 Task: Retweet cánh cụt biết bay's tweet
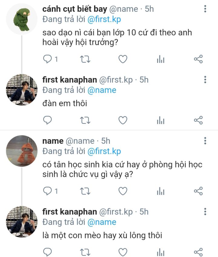pyautogui.click(x=85, y=59)
